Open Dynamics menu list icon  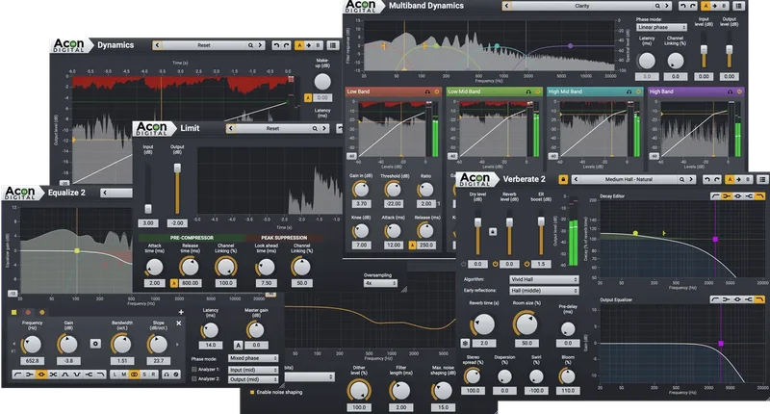332,45
